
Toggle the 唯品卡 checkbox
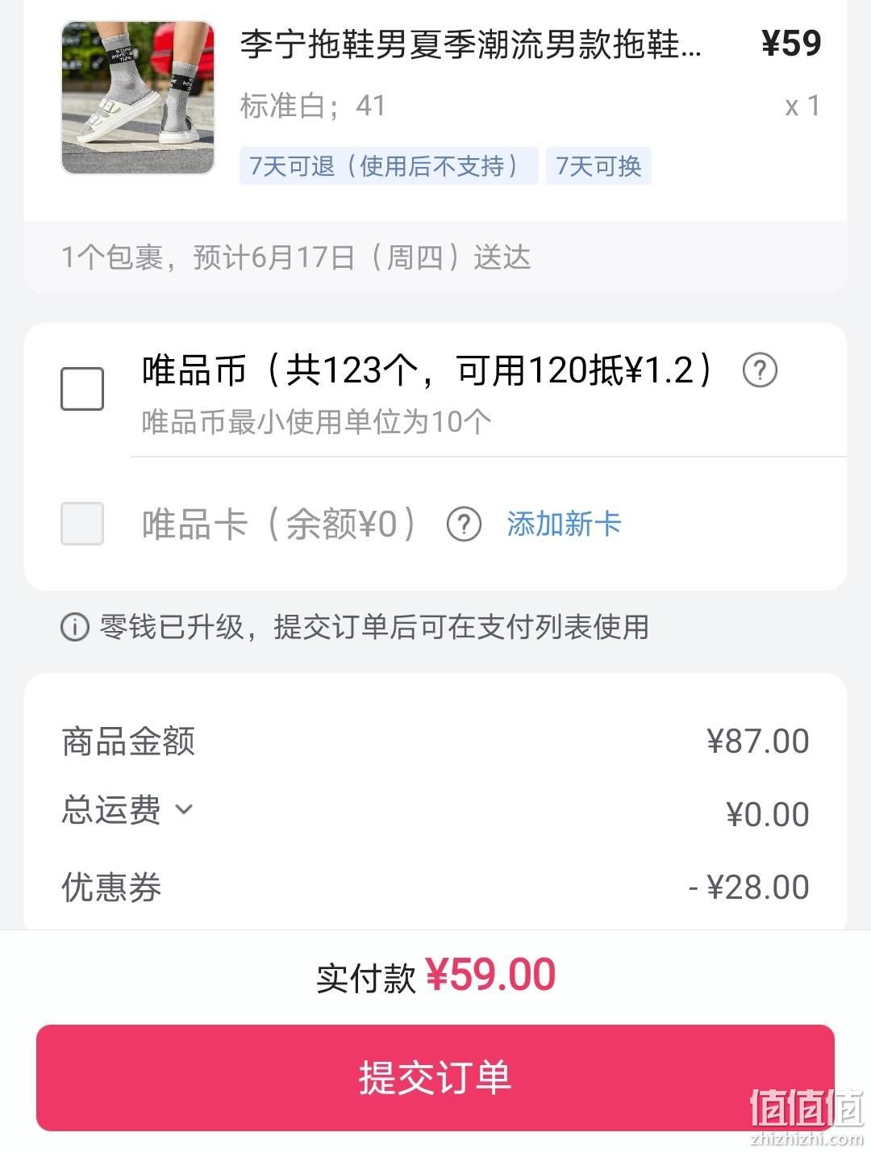[82, 524]
